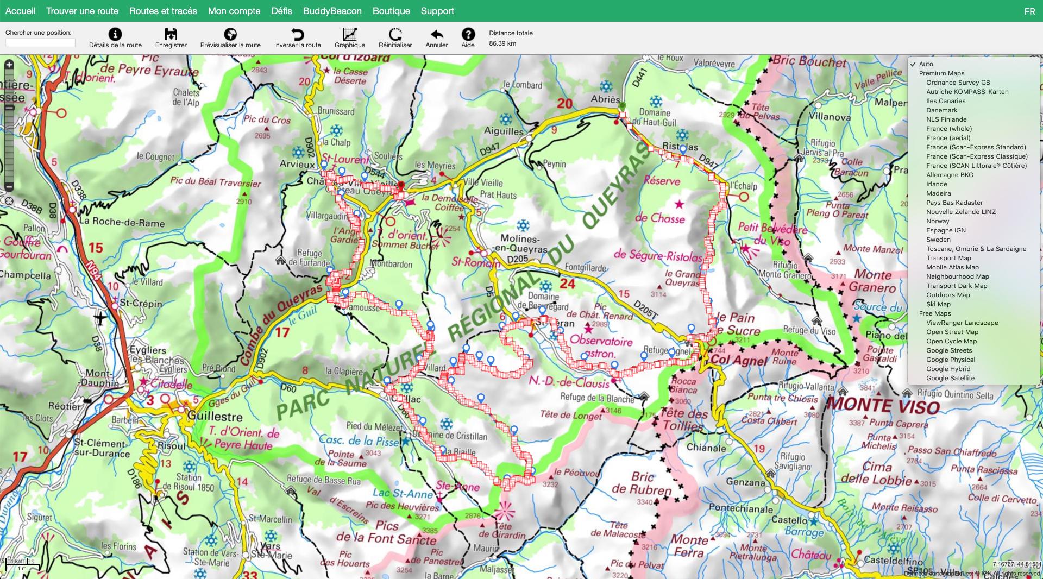The width and height of the screenshot is (1043, 579).
Task: Switch to Open Cycle Map
Action: [951, 341]
